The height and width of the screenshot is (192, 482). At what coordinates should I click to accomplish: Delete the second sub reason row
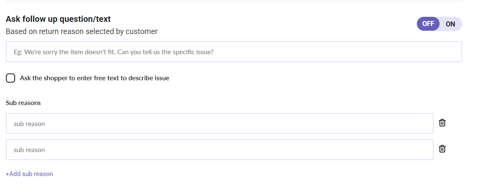(x=442, y=149)
